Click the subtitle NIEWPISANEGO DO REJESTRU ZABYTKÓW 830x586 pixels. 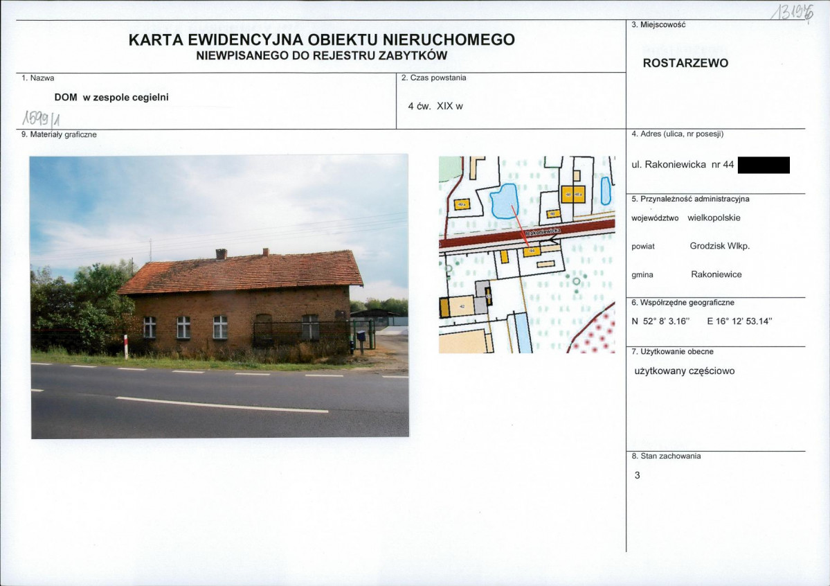tap(321, 55)
